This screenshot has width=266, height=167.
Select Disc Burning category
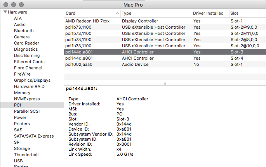click(27, 55)
